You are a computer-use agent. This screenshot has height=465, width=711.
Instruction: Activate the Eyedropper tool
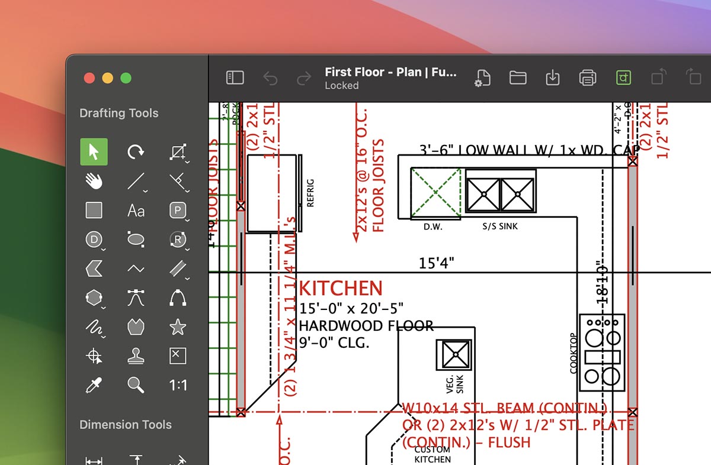pyautogui.click(x=94, y=385)
